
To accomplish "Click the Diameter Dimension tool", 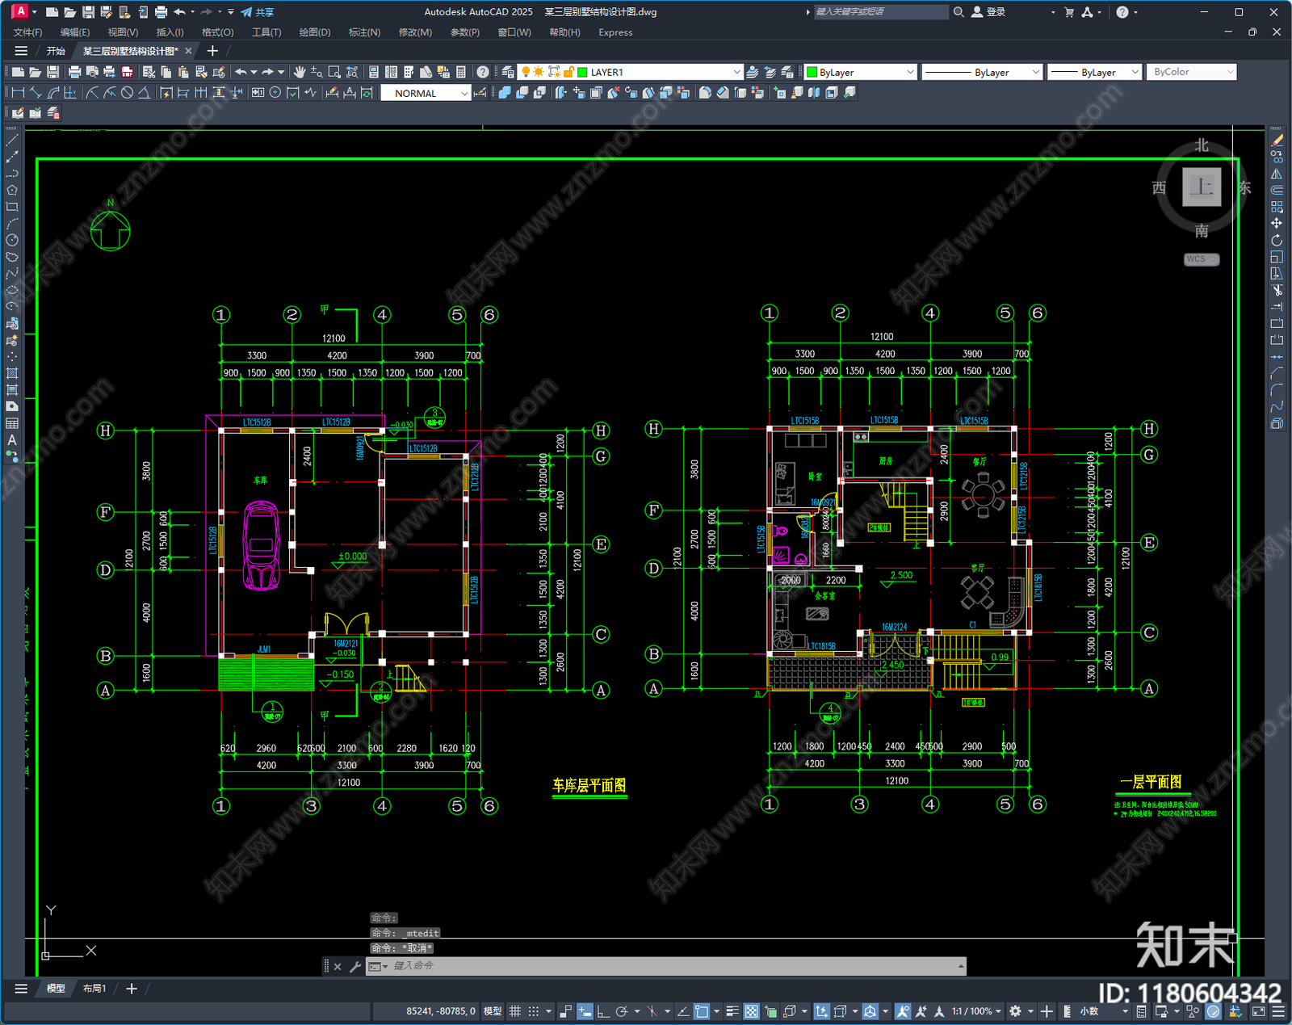I will click(127, 93).
